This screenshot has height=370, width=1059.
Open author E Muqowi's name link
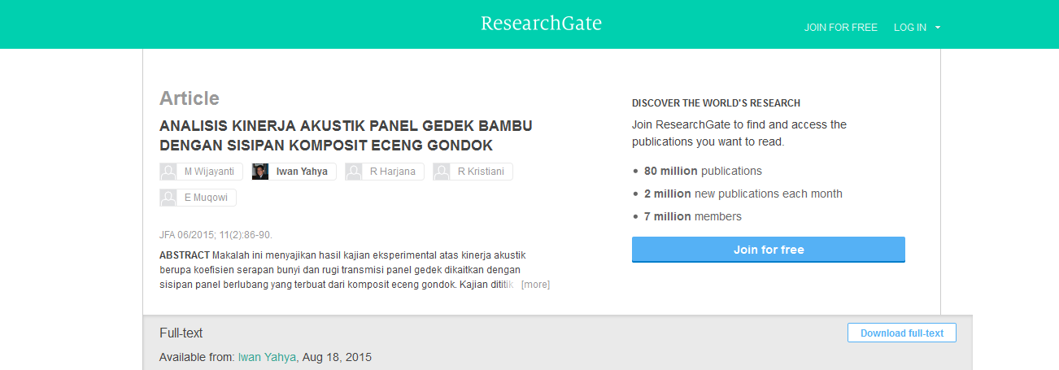(x=207, y=198)
